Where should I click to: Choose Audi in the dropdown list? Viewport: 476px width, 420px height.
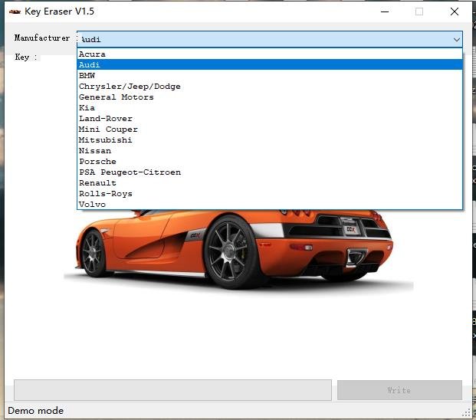(x=90, y=65)
